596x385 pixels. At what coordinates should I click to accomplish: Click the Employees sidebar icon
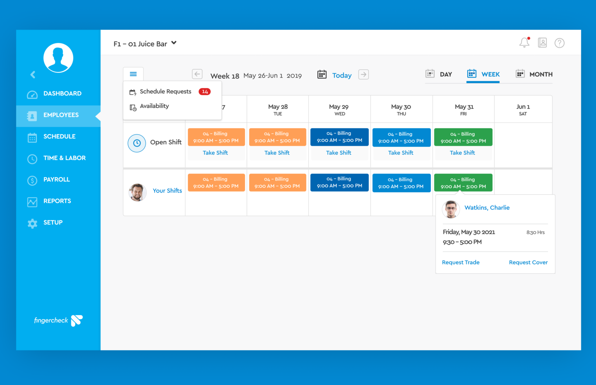(32, 115)
